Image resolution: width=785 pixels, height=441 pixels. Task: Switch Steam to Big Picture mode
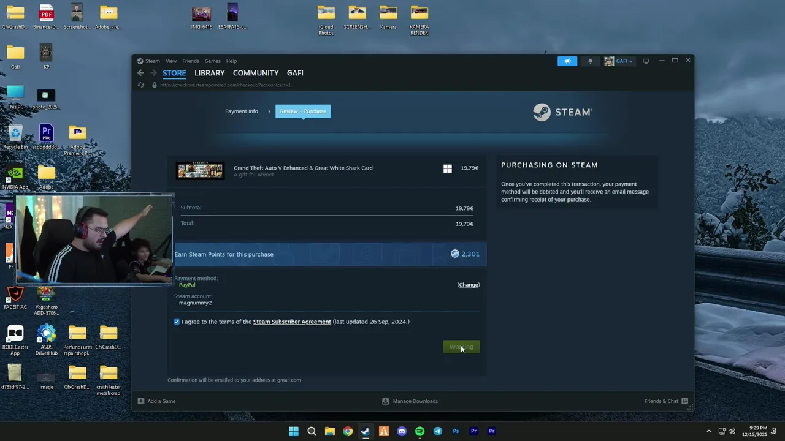pos(646,61)
